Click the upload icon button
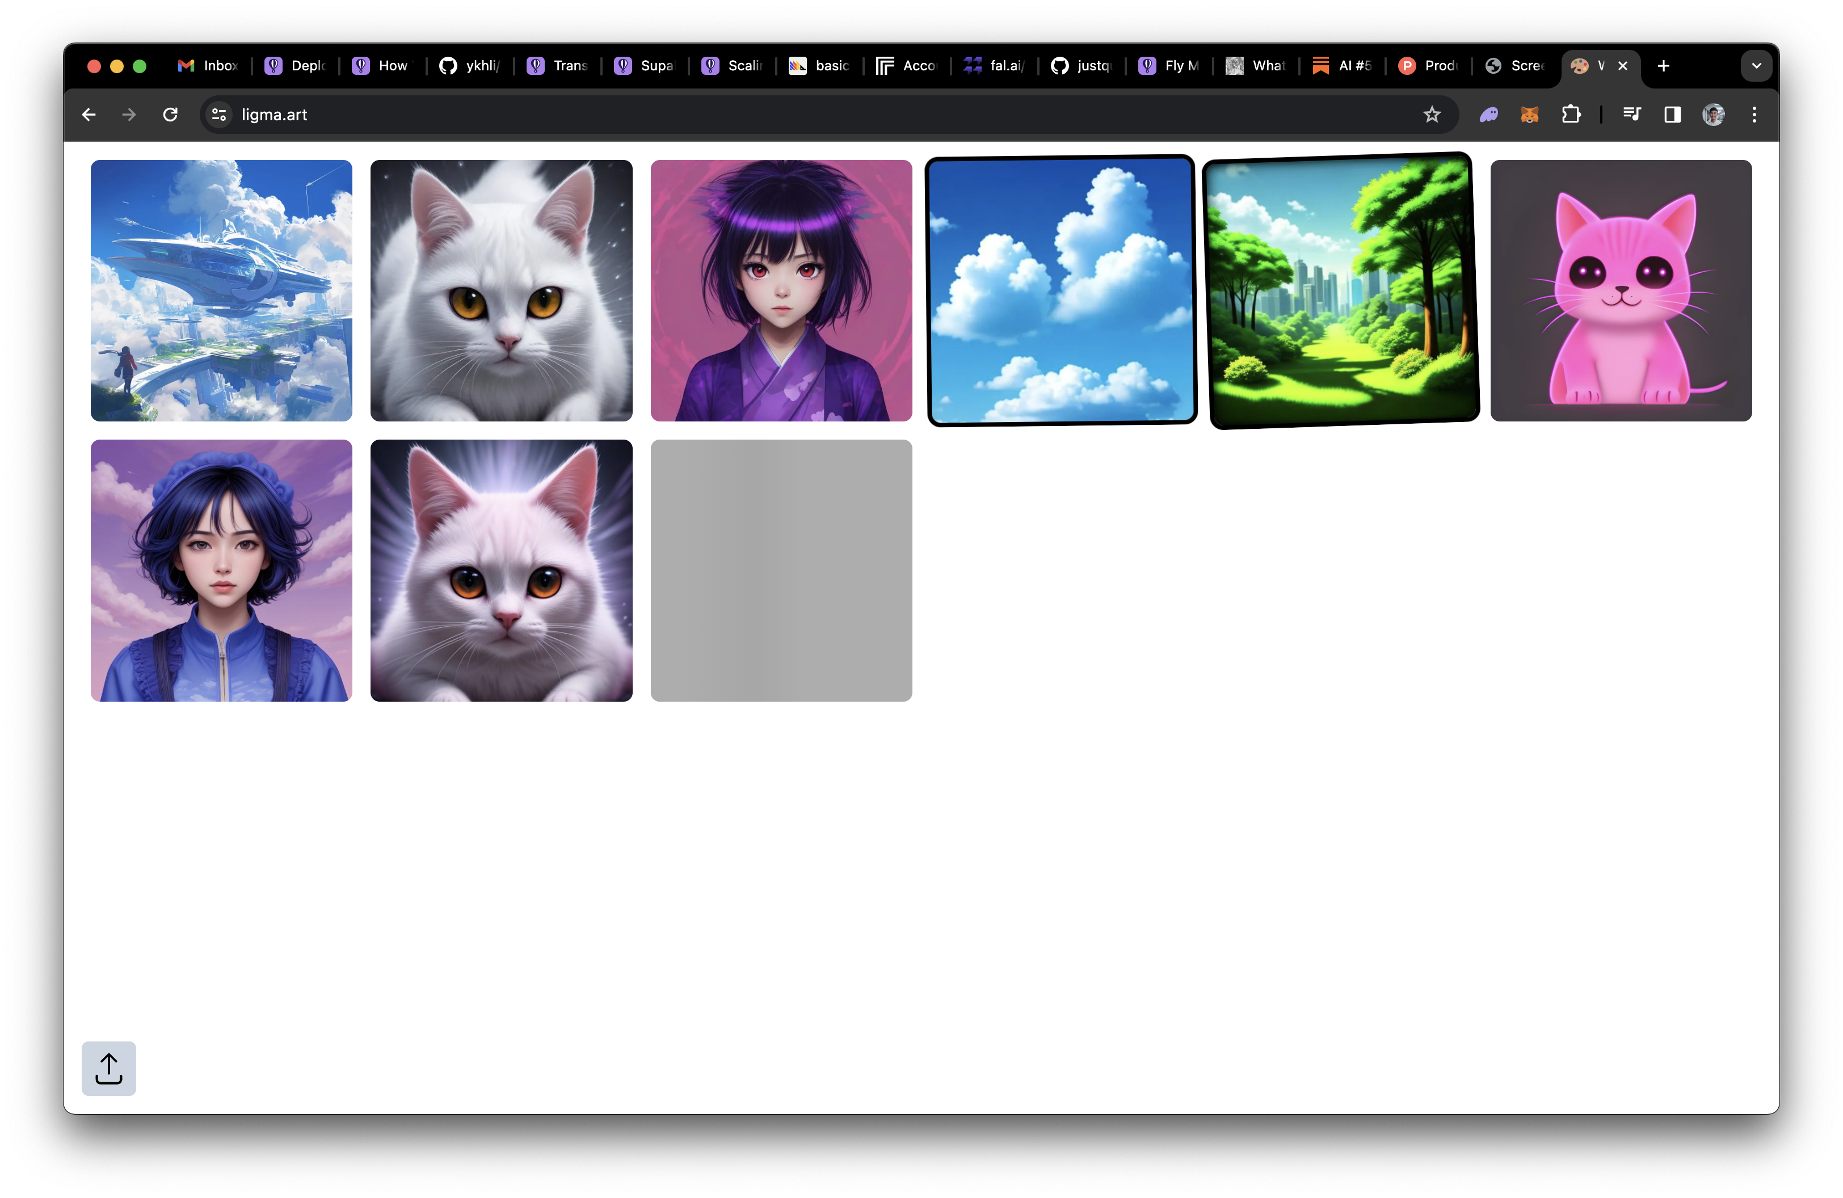 (108, 1068)
